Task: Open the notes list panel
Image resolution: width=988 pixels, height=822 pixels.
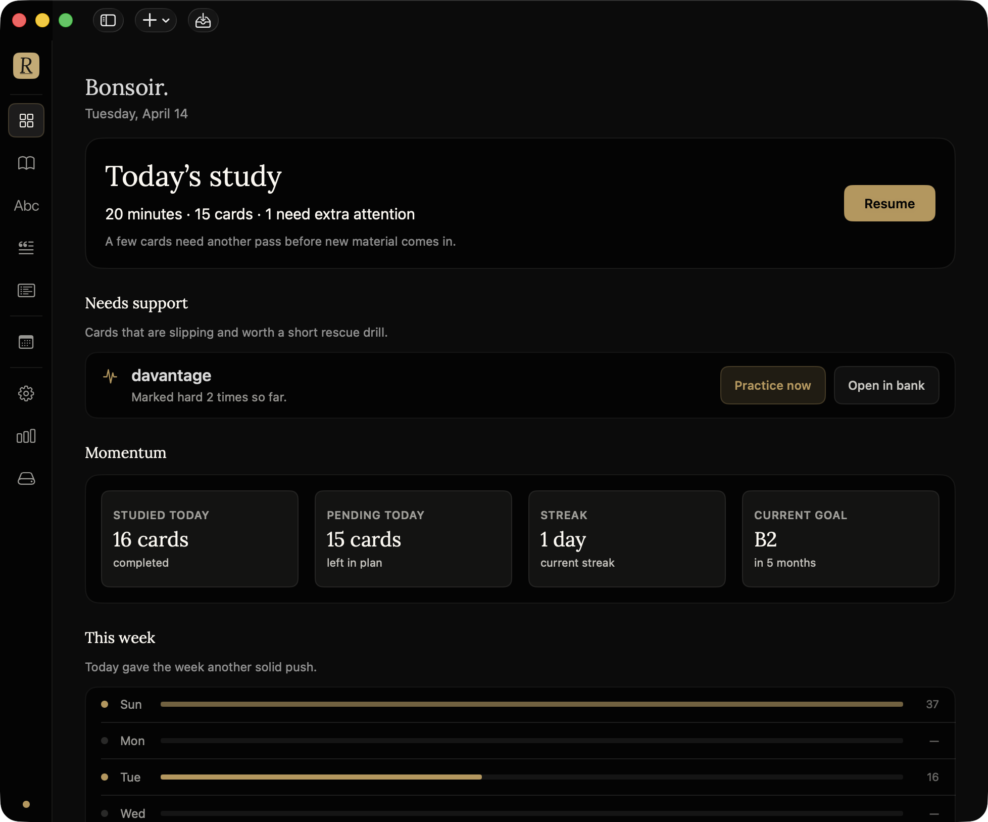Action: pyautogui.click(x=26, y=291)
